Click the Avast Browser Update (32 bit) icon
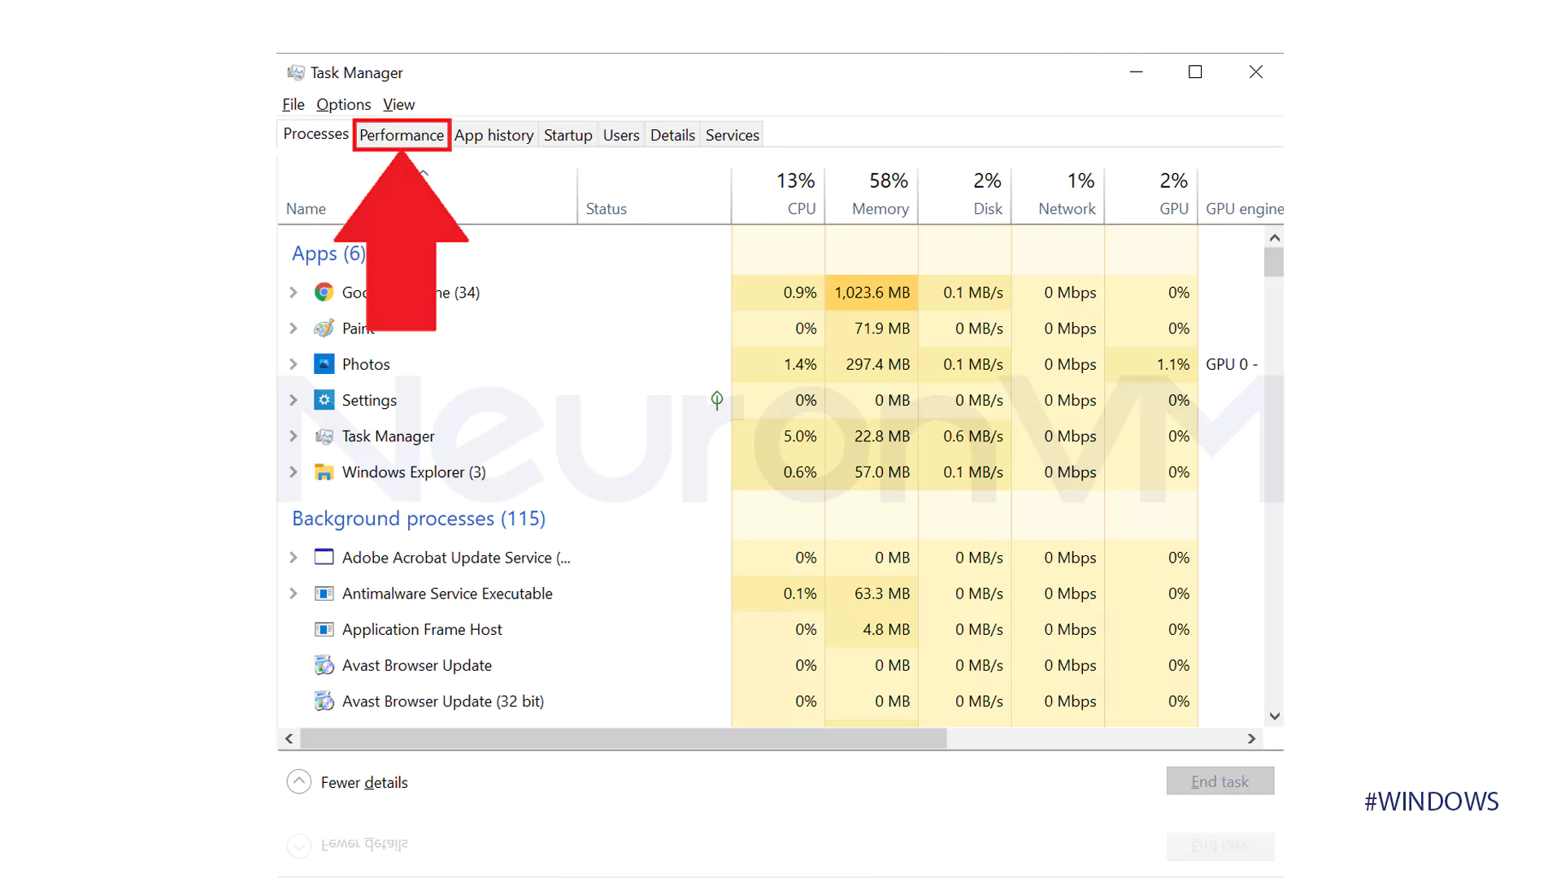 (324, 701)
